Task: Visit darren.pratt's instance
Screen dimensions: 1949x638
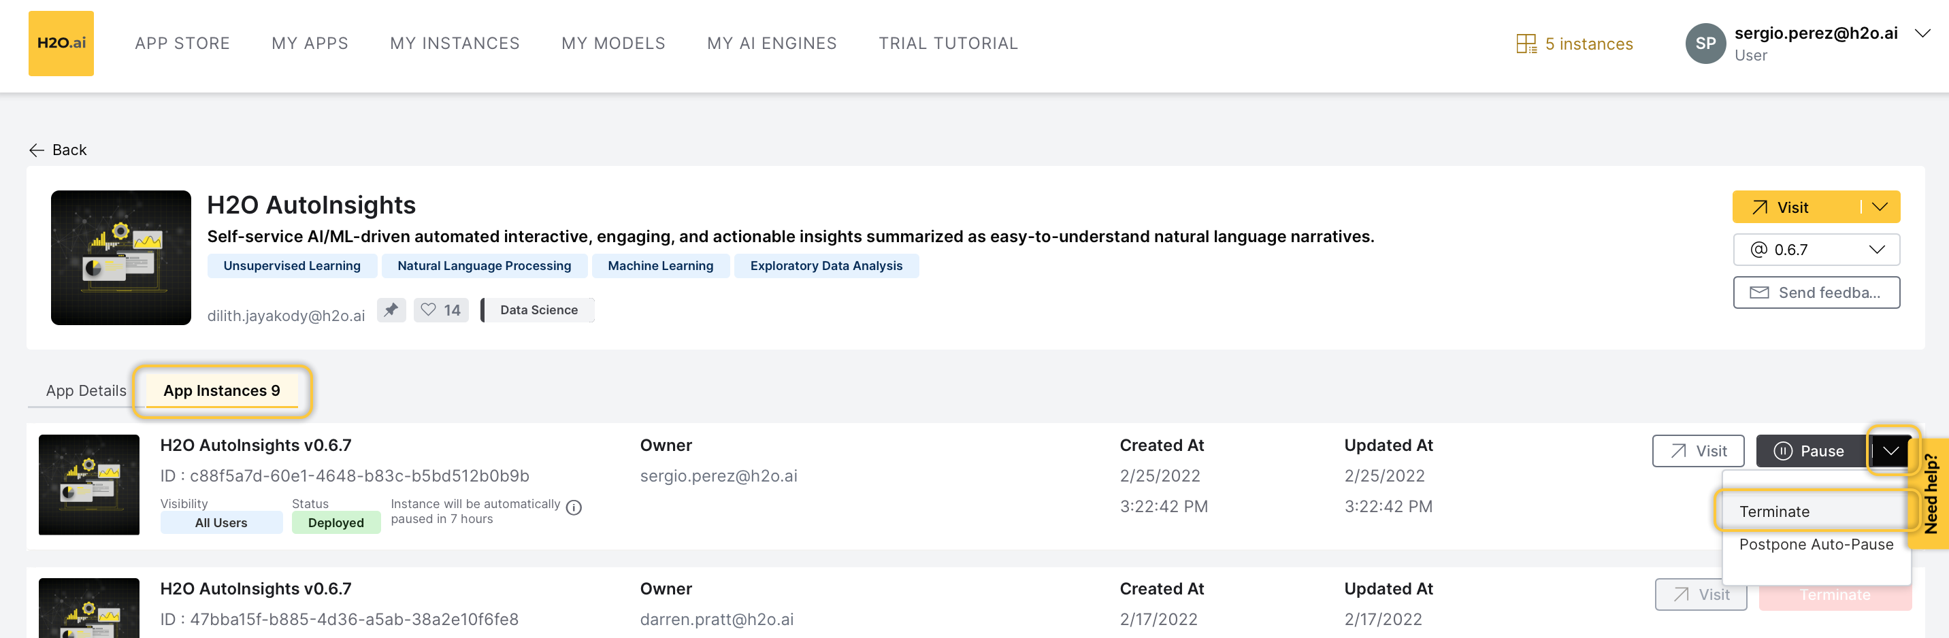Action: 1700,594
